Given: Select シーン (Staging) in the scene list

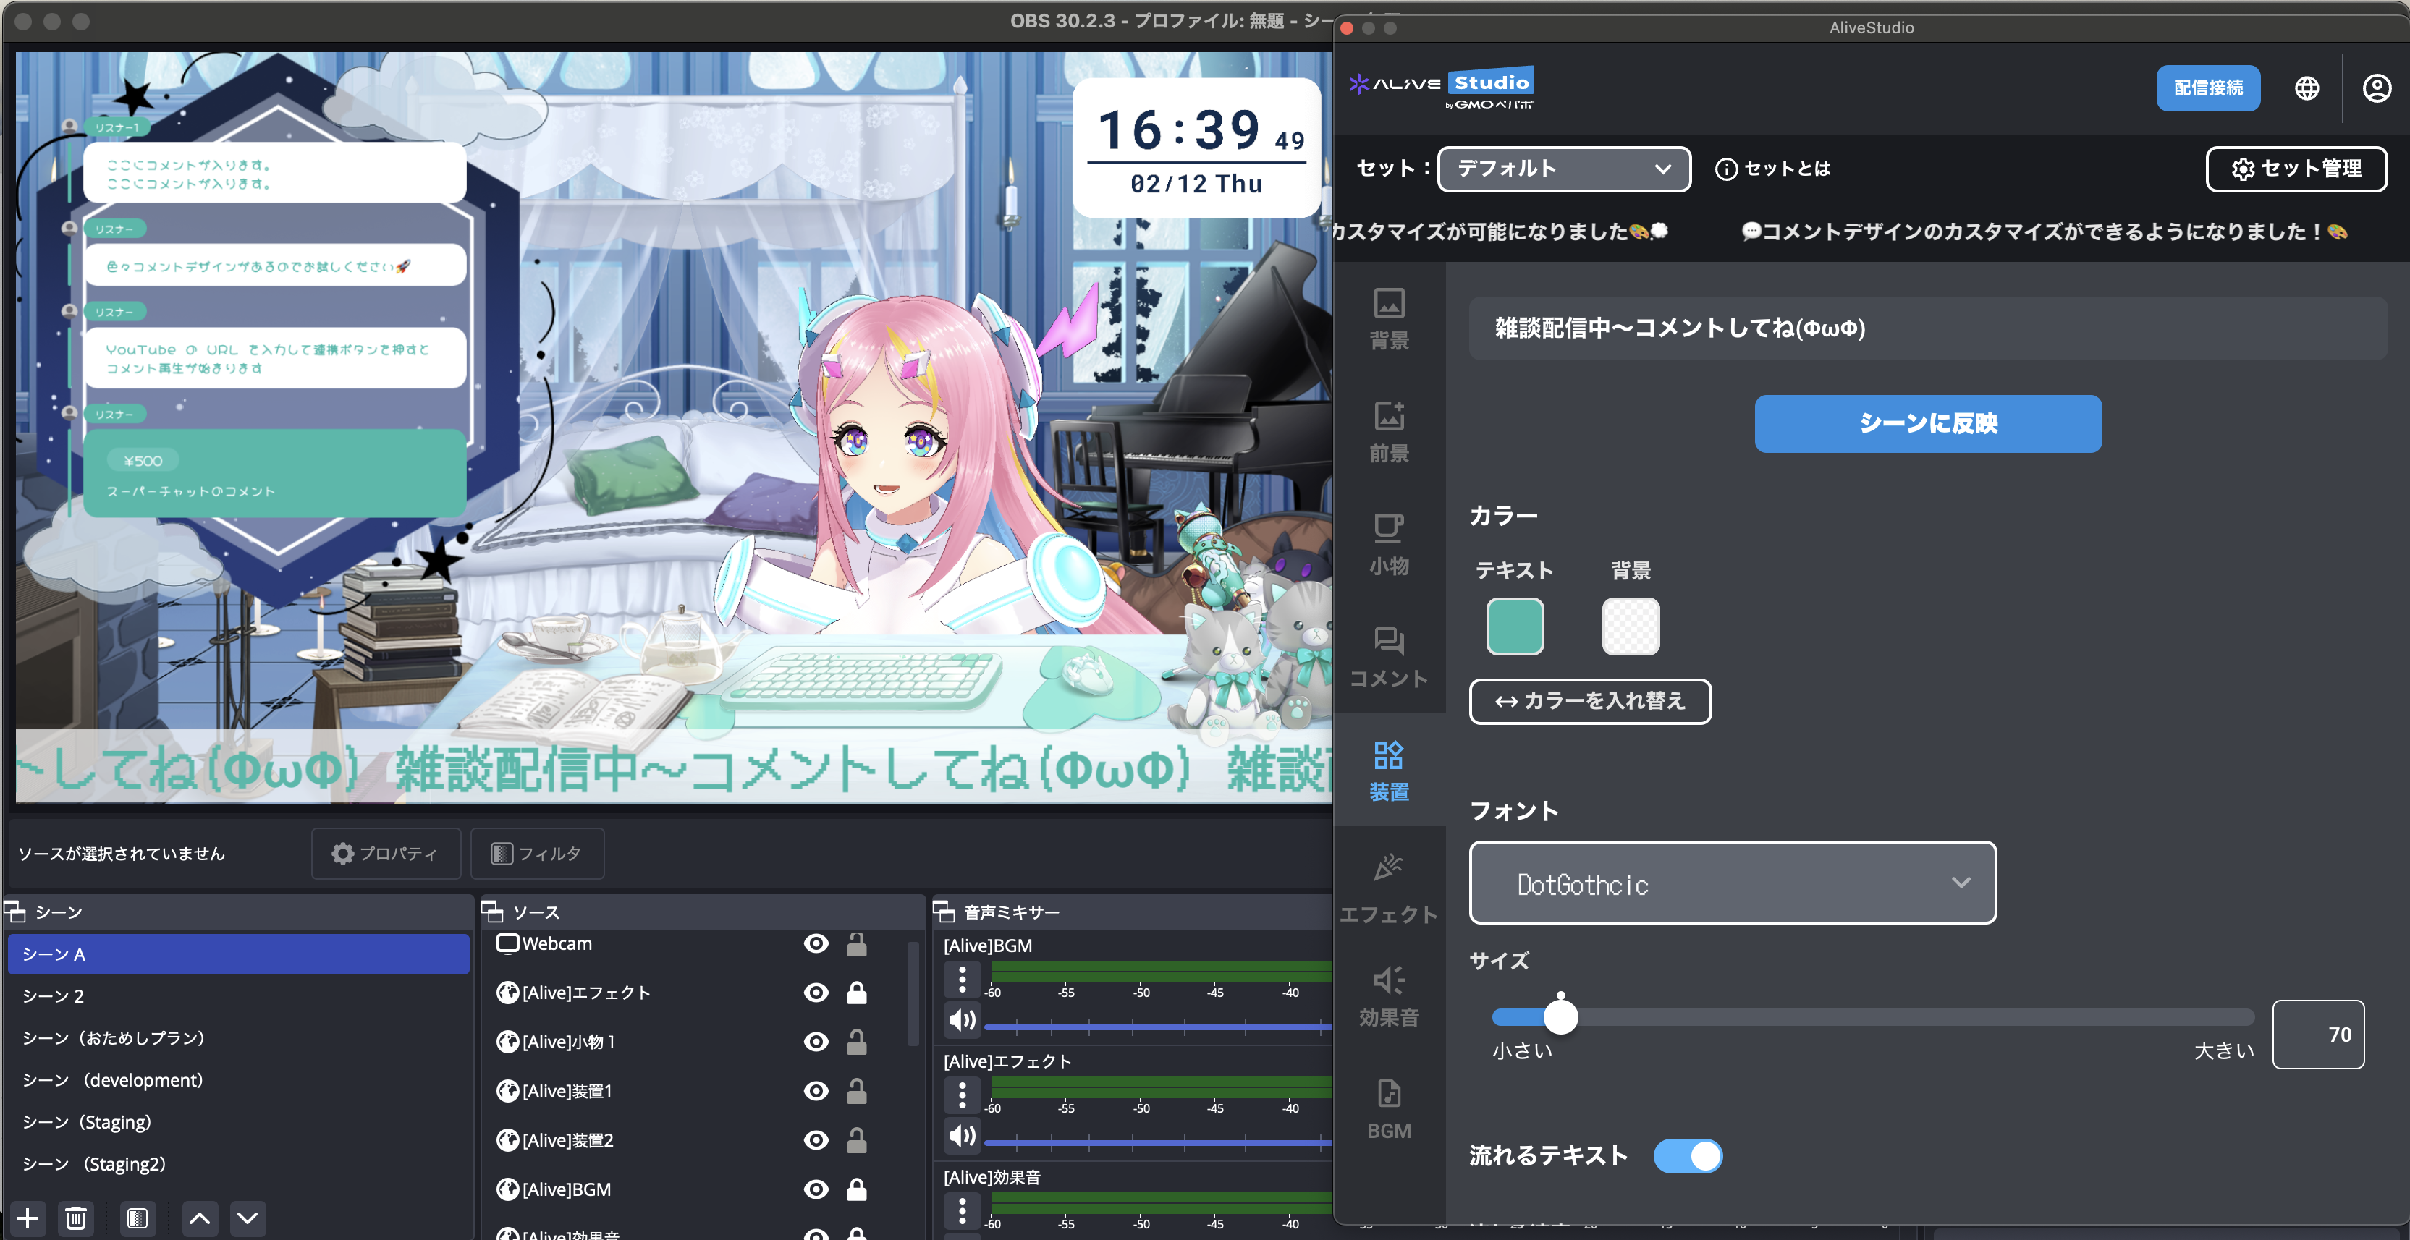Looking at the screenshot, I should pyautogui.click(x=87, y=1122).
